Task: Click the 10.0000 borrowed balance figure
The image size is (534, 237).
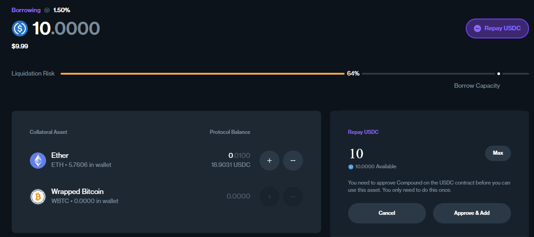Action: point(66,28)
